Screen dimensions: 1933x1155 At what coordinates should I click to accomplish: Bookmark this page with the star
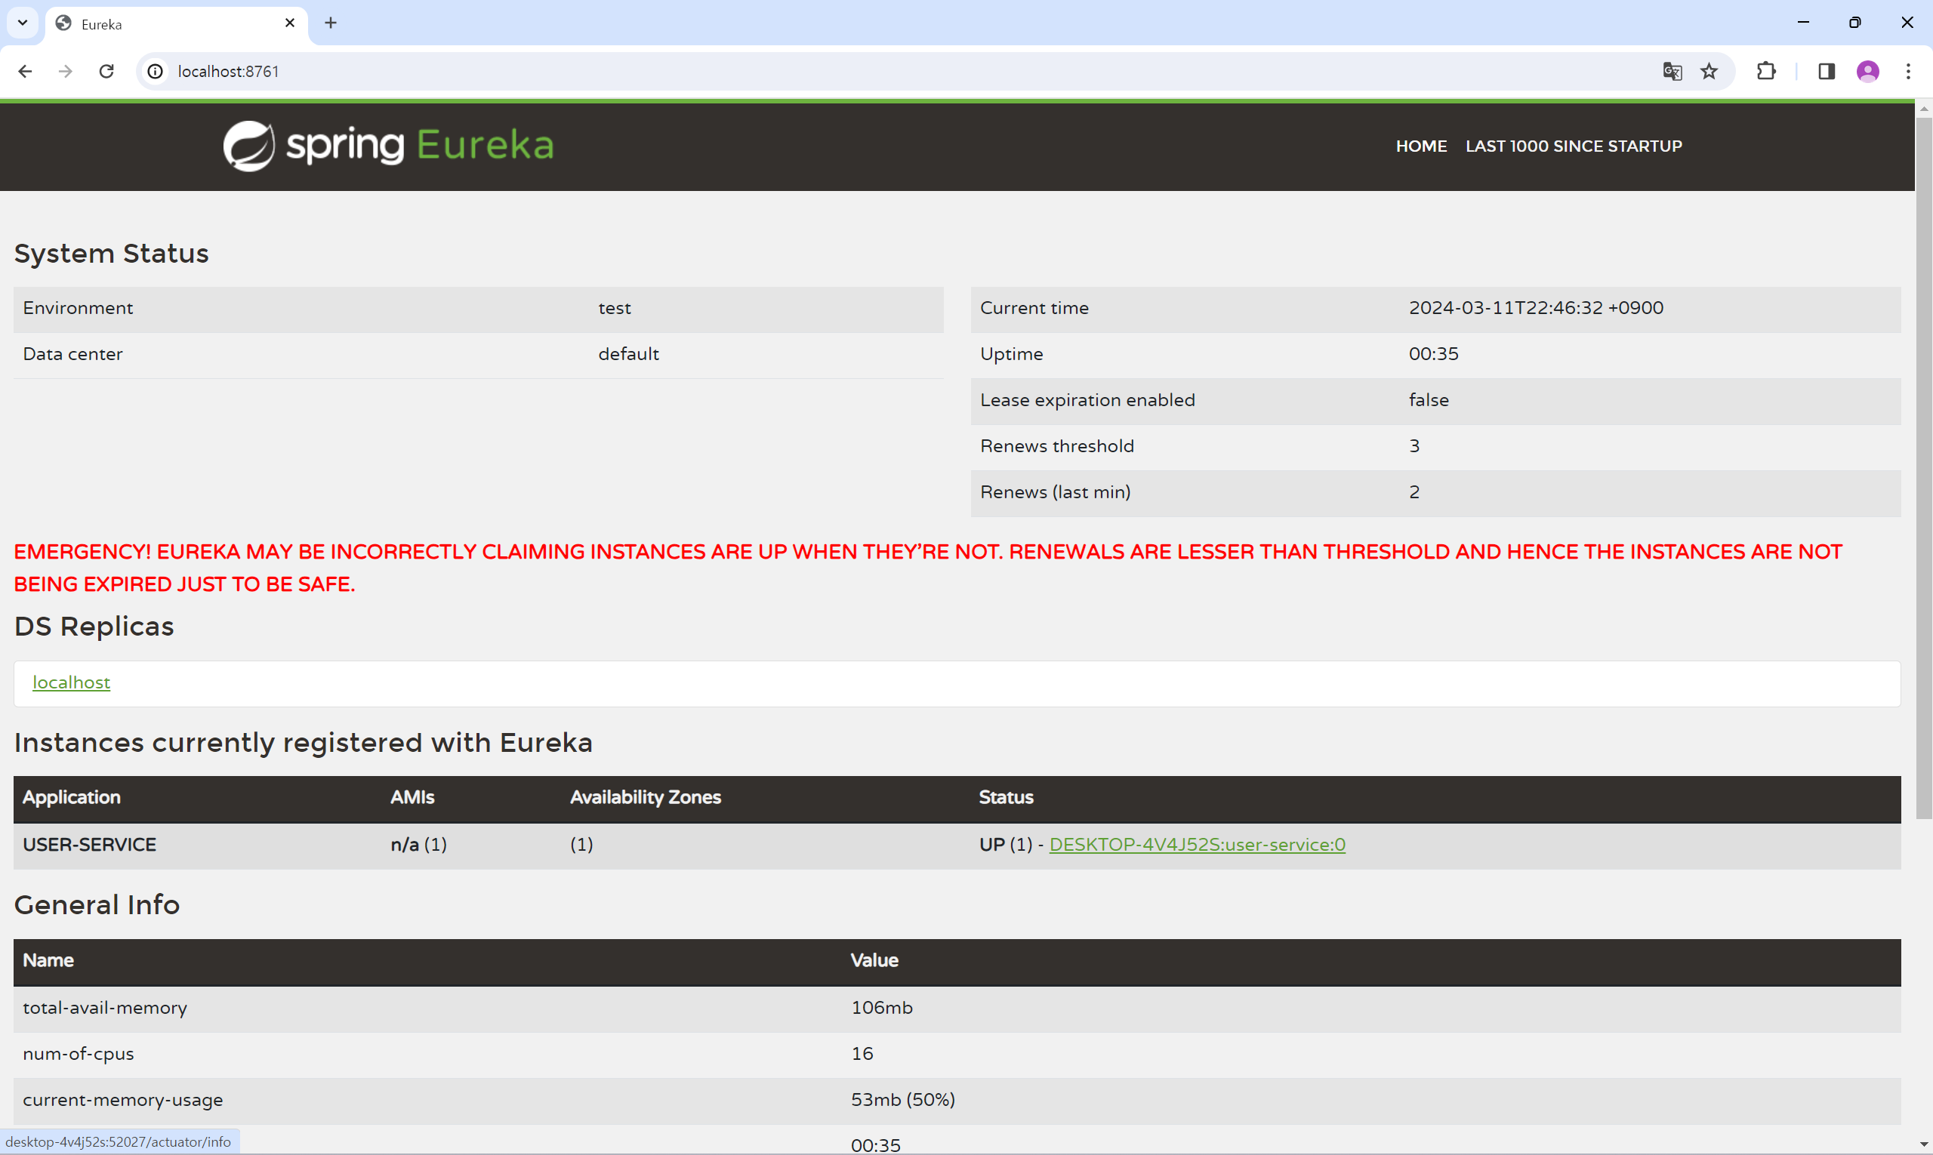coord(1709,72)
